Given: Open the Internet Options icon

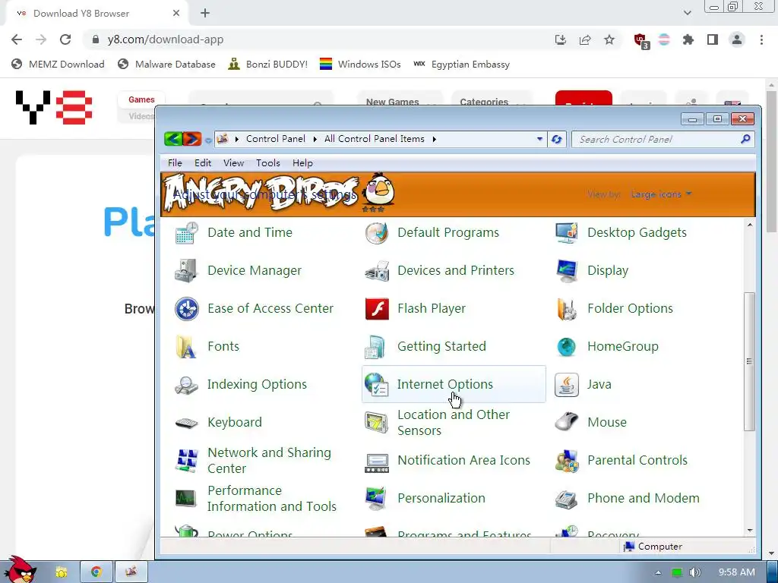Looking at the screenshot, I should [x=377, y=384].
